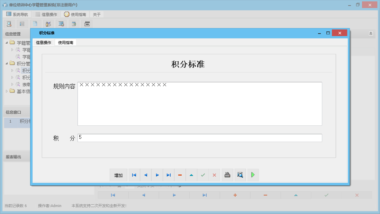Open print using the printer icon
The height and width of the screenshot is (214, 380).
[x=227, y=175]
